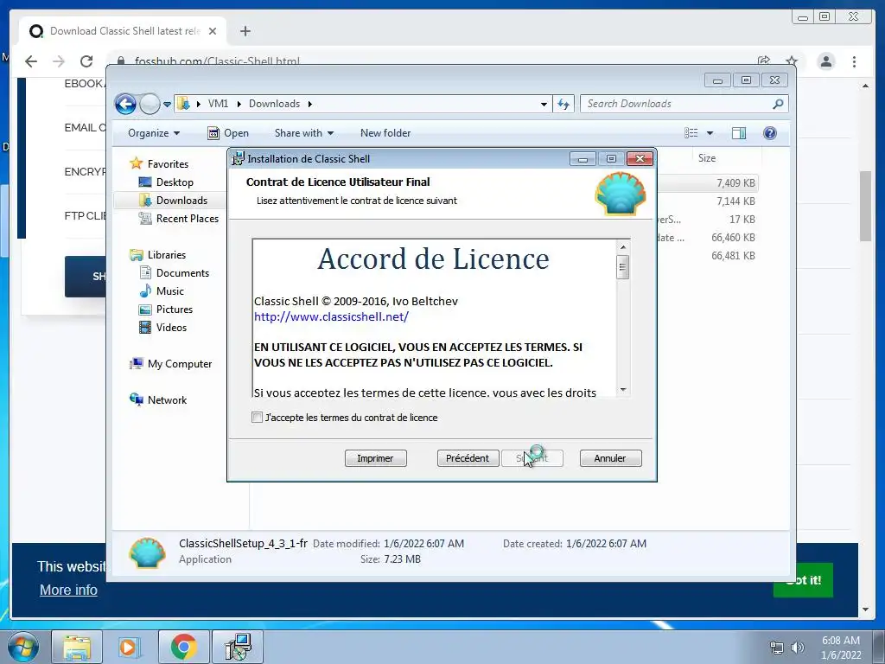Check the J'accepte les termes license checkbox

[257, 418]
